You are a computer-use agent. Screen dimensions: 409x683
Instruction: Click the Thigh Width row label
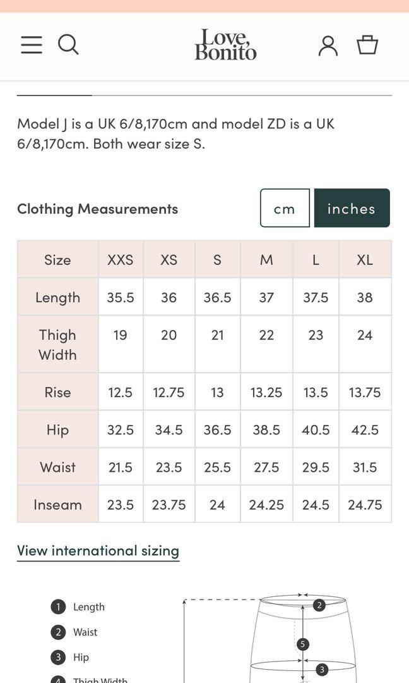57,345
